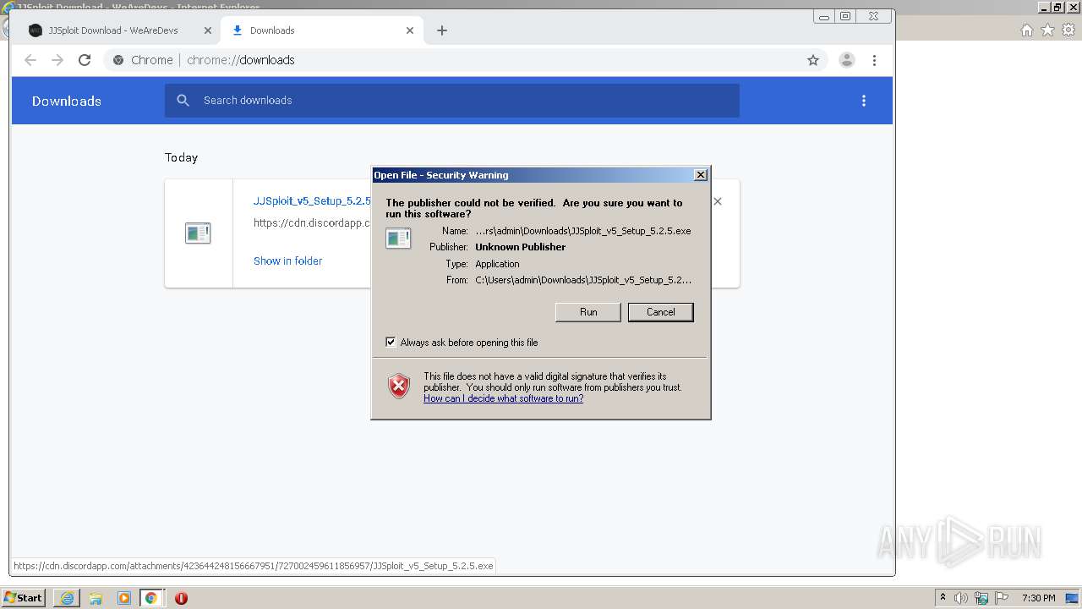This screenshot has width=1082, height=609.
Task: Click the download source URL text
Action: tap(312, 223)
